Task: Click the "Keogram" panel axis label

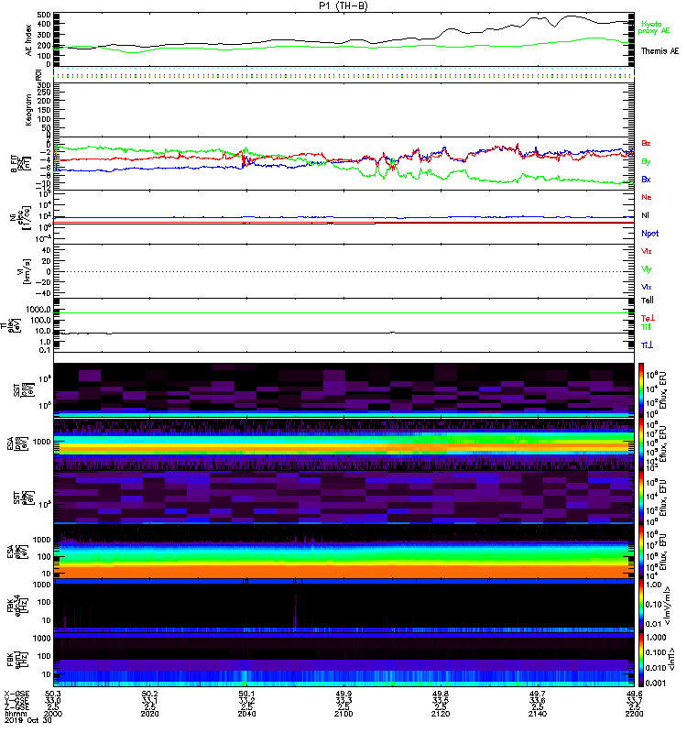Action: click(x=28, y=110)
